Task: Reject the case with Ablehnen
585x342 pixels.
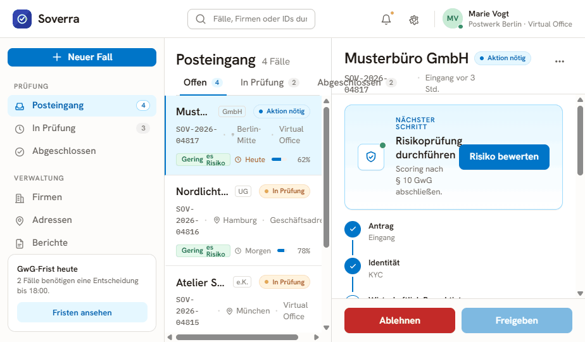Action: (x=399, y=320)
